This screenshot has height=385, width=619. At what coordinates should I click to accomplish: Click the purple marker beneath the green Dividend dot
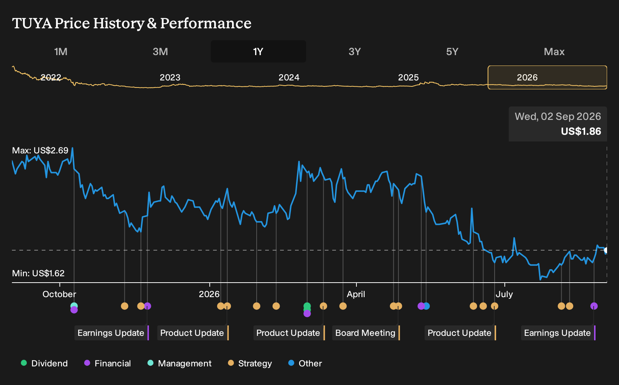coord(307,314)
